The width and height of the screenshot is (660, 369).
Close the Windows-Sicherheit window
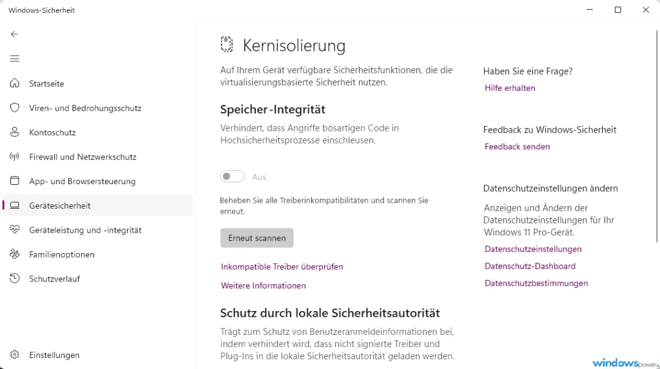pyautogui.click(x=646, y=10)
